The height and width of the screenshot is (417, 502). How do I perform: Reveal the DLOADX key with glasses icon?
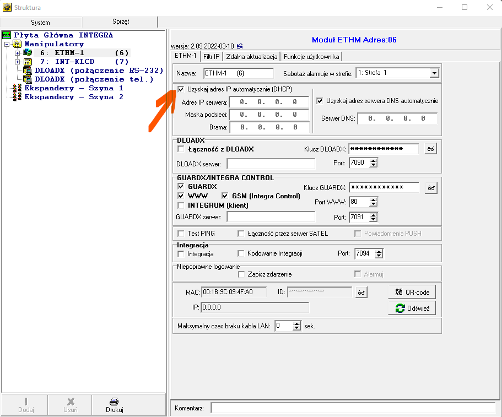pos(430,149)
